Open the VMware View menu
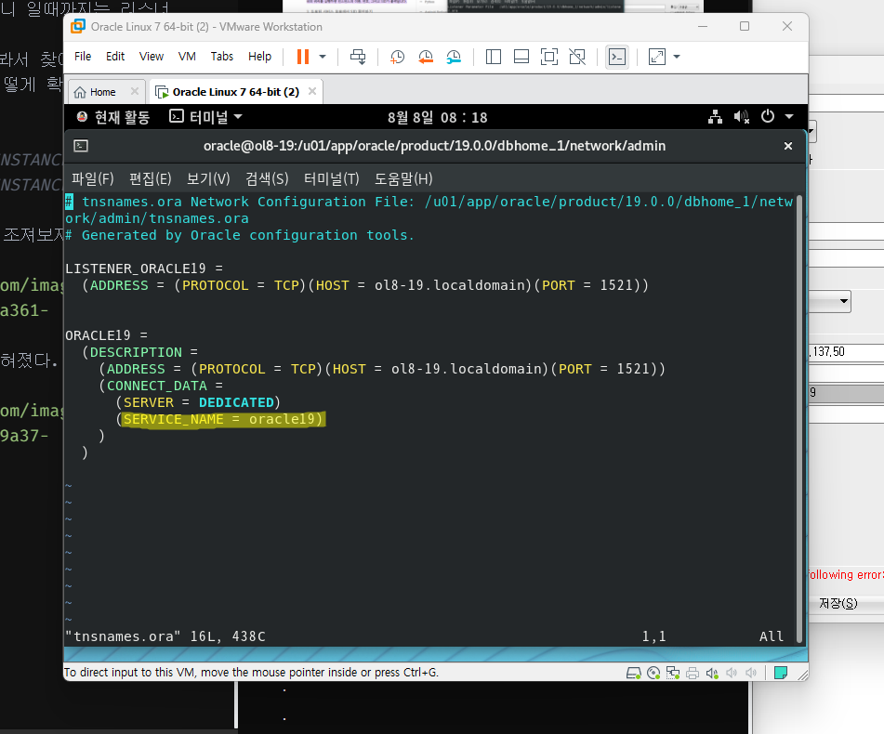This screenshot has height=734, width=884. [152, 57]
